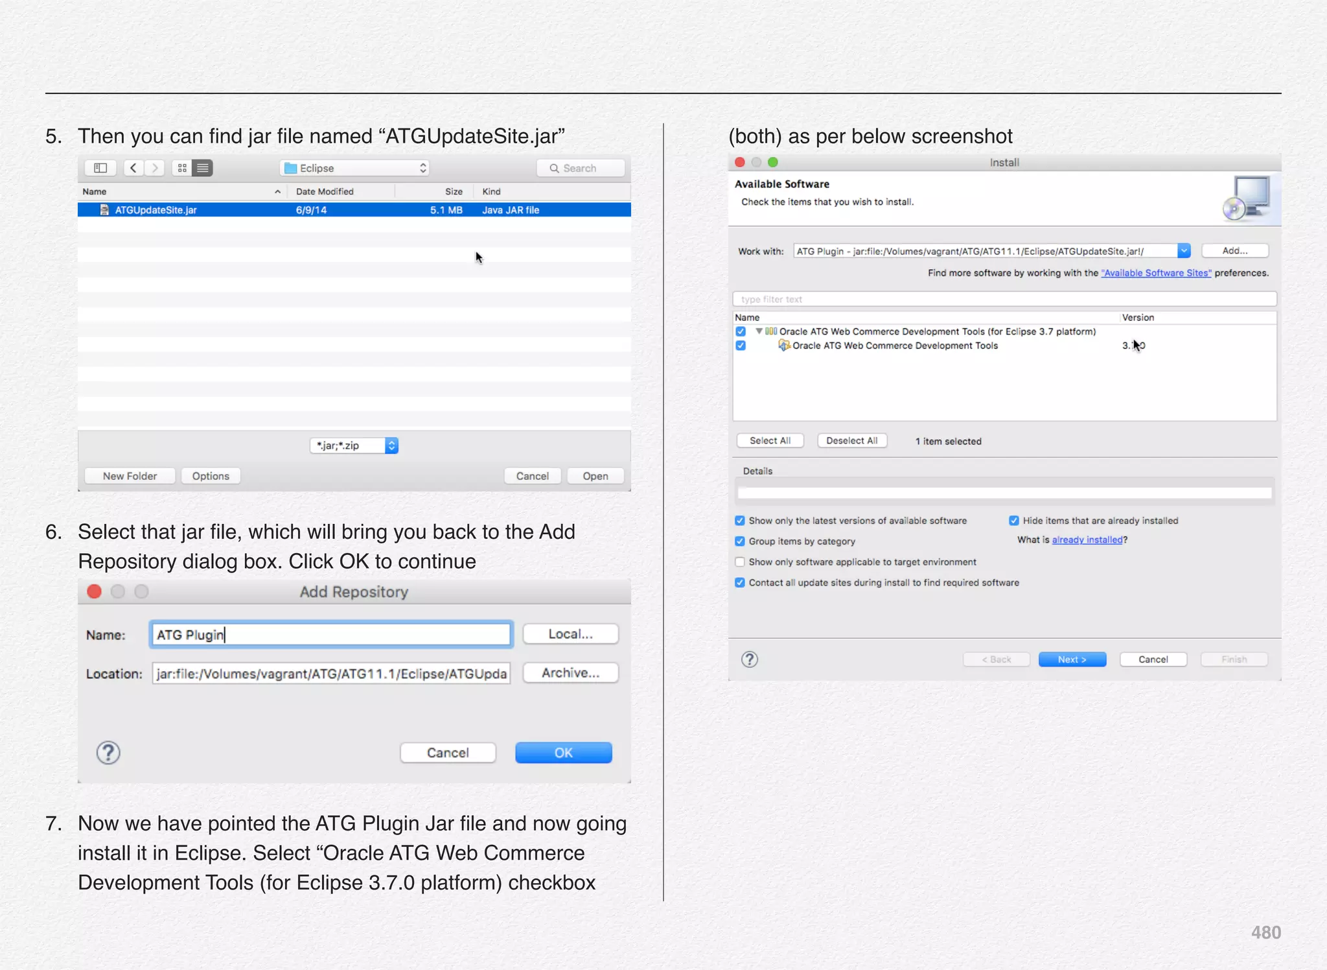Toggle Group items by category checkbox
The width and height of the screenshot is (1327, 970).
click(x=740, y=541)
